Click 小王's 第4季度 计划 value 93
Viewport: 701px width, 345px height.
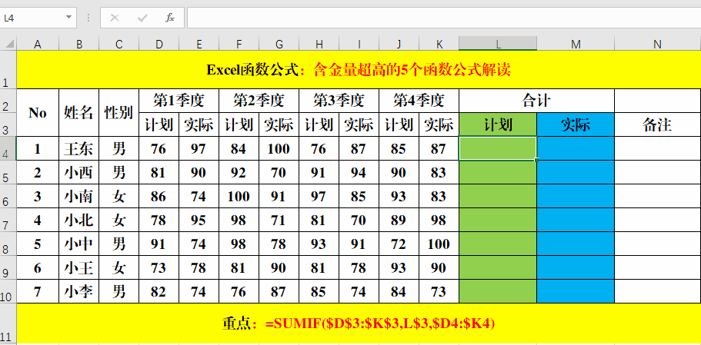click(x=399, y=267)
